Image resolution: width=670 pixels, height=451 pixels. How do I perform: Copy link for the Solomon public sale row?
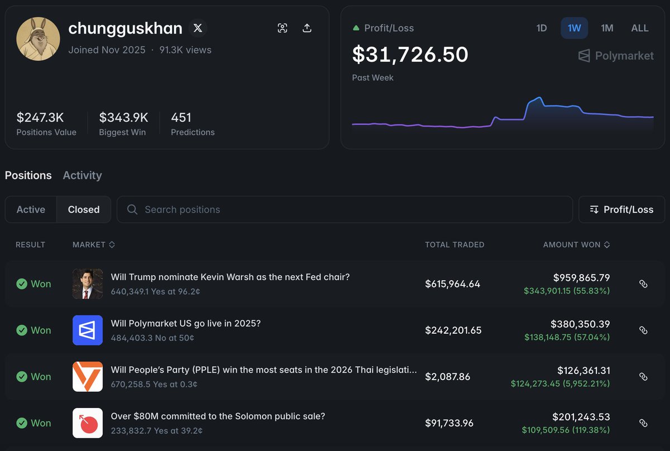[x=643, y=423]
